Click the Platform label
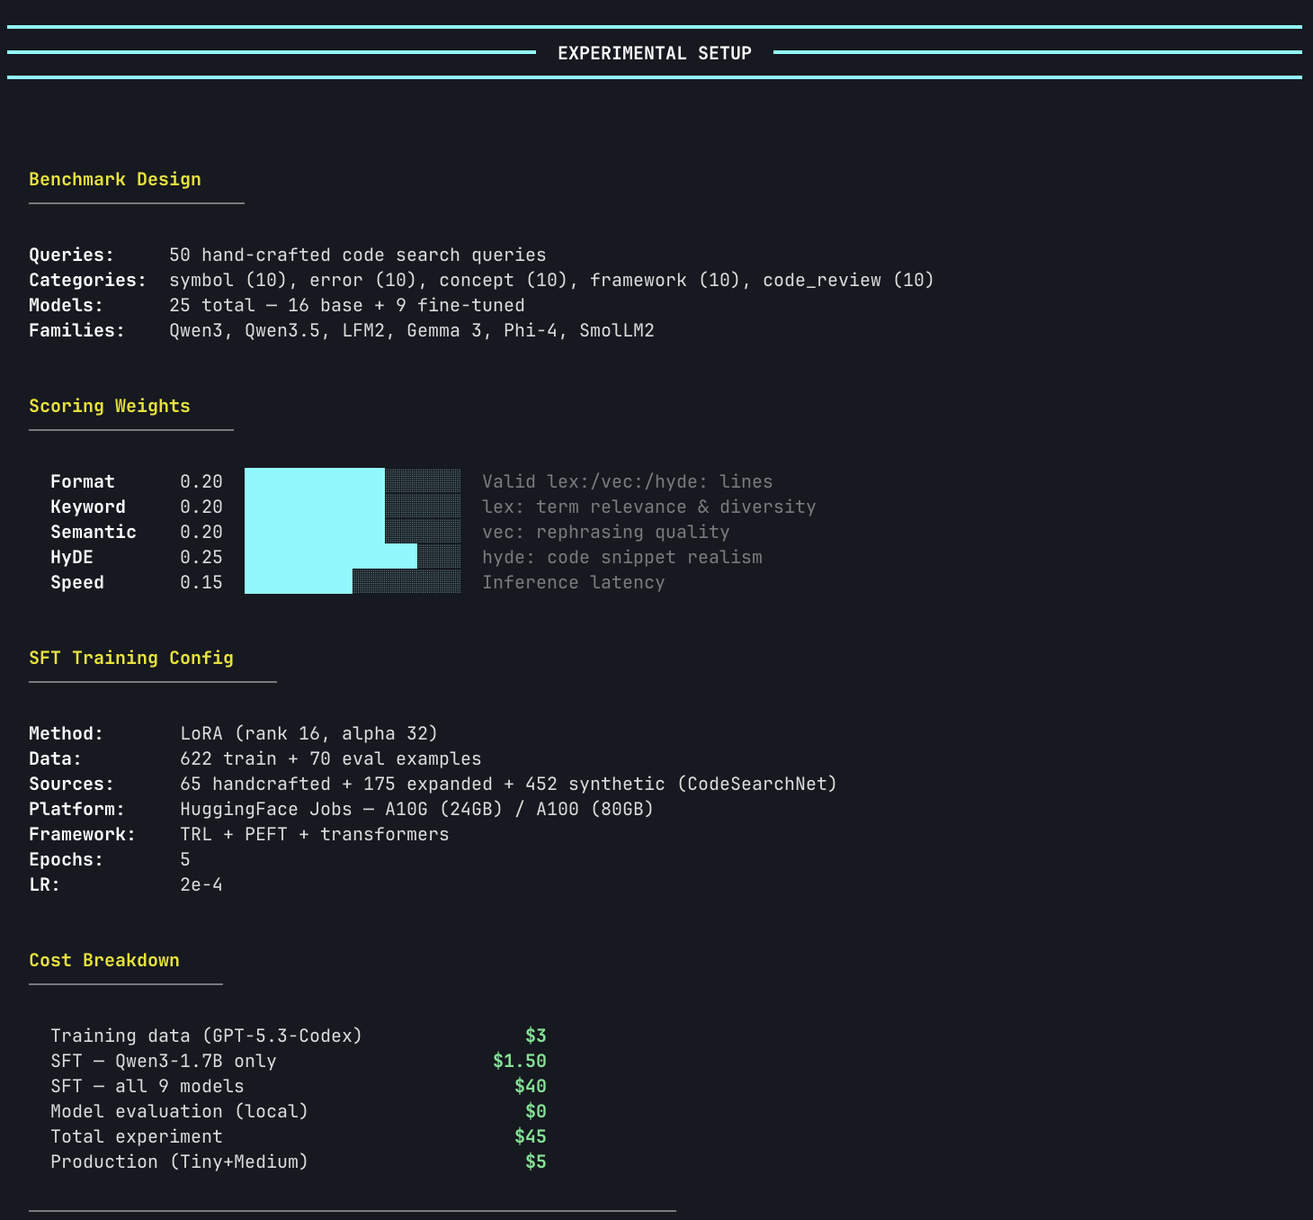Image resolution: width=1313 pixels, height=1220 pixels. [x=77, y=809]
